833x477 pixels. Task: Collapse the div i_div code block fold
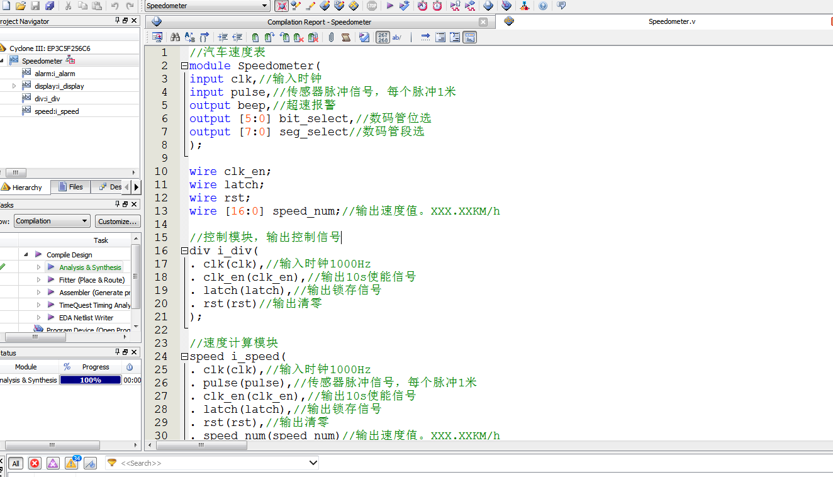point(184,250)
